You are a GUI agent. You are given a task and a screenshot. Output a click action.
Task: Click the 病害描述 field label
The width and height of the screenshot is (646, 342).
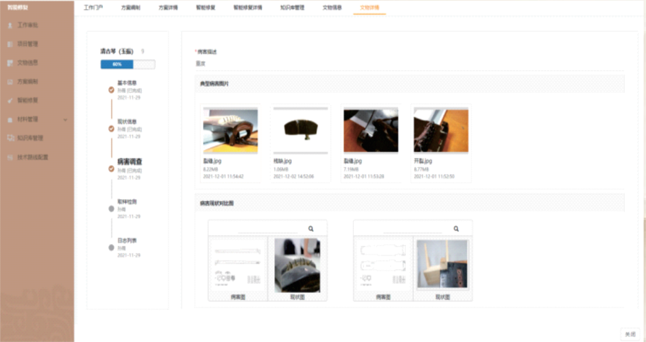pos(207,52)
